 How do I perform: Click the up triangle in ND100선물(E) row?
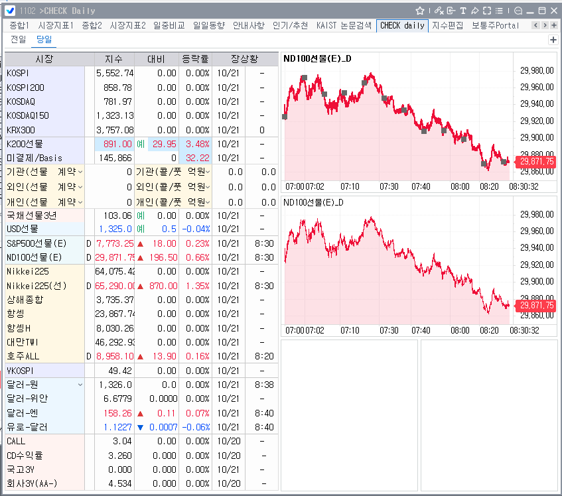pos(141,258)
